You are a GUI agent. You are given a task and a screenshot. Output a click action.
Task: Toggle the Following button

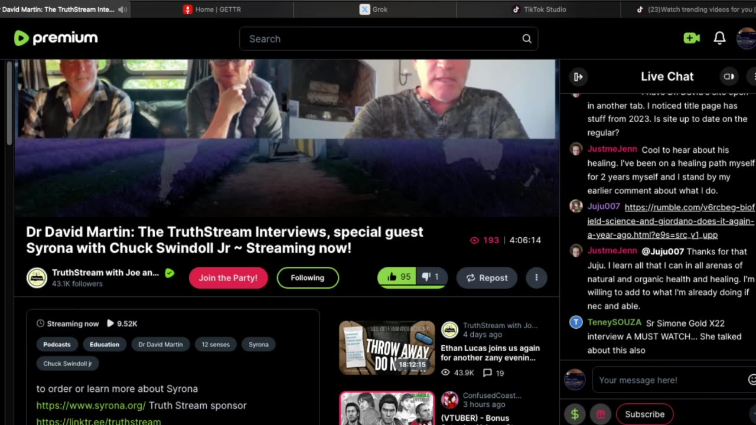[308, 278]
